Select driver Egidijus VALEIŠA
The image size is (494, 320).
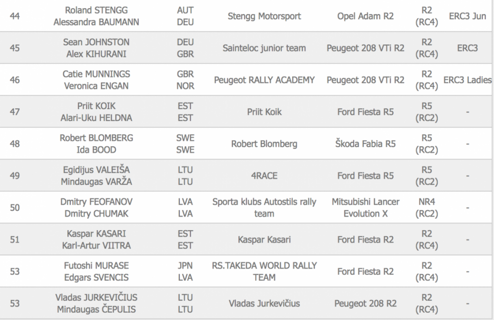coord(96,169)
